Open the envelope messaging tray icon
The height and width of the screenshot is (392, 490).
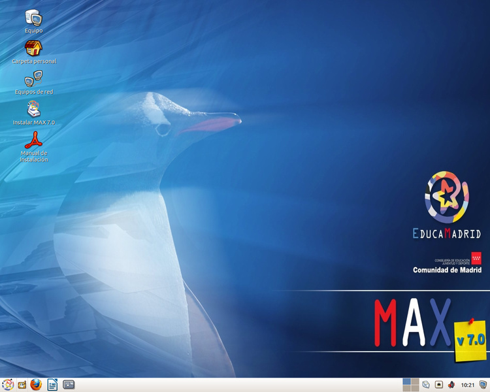(x=425, y=385)
